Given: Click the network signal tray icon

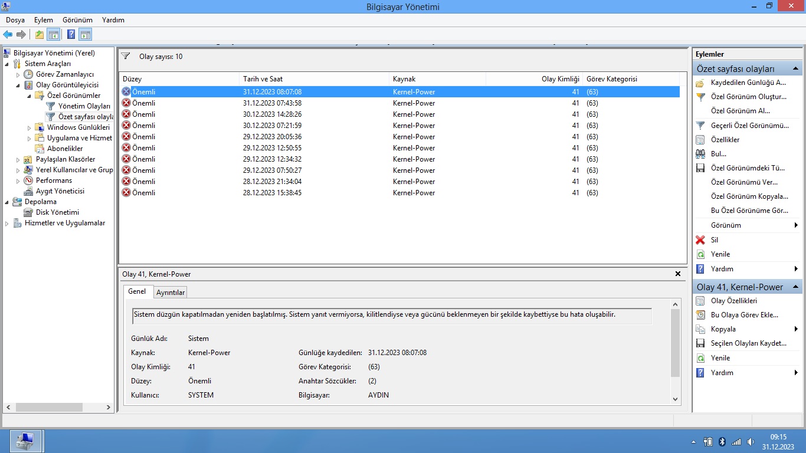Looking at the screenshot, I should pos(736,442).
